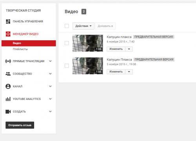Check the box for Капуцин плакса 6 ноября
Screen dimensions: 196x141
pos(67,43)
